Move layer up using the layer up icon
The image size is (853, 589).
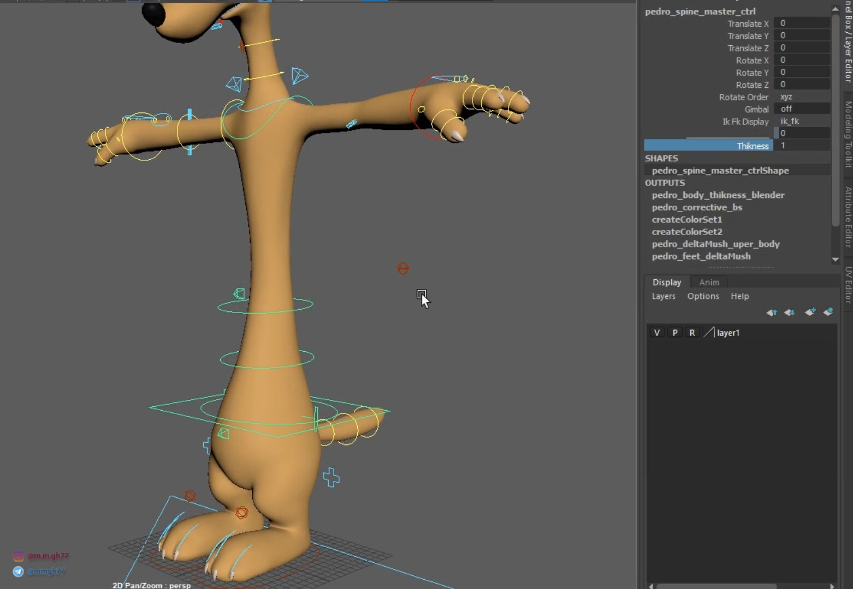772,312
